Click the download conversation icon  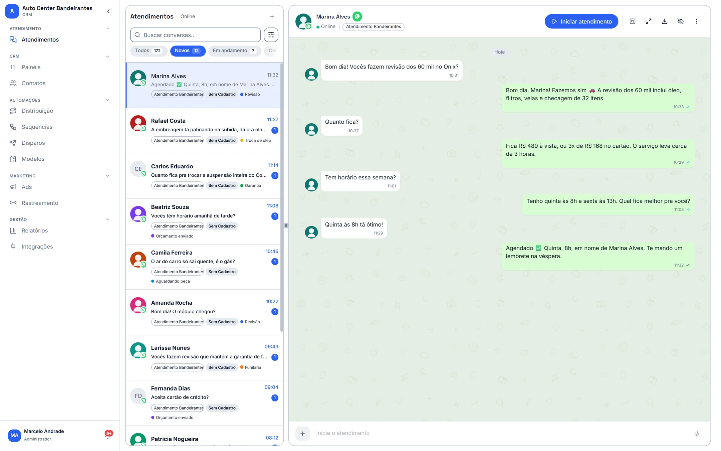coord(665,21)
